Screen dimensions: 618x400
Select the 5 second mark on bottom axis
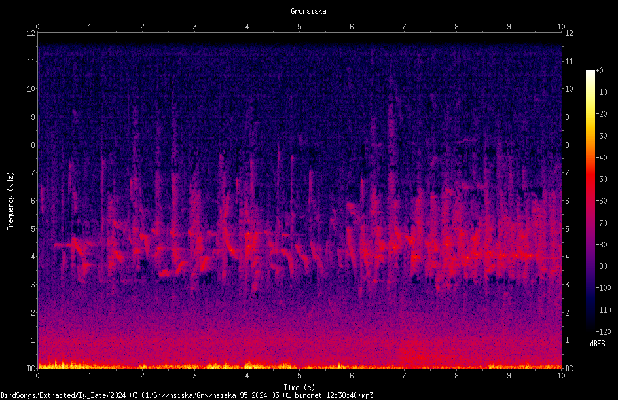(300, 376)
